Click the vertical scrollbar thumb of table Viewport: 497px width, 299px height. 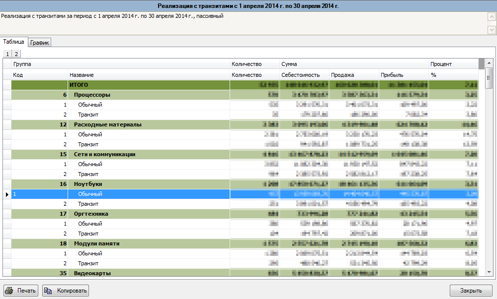coord(489,78)
